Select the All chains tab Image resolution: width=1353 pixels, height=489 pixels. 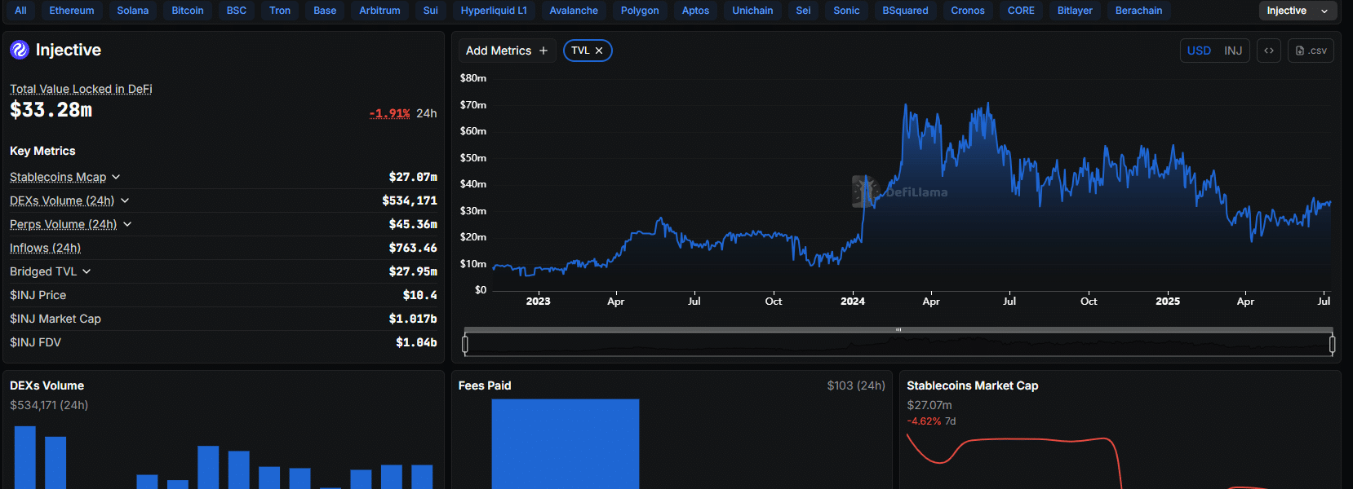(x=21, y=11)
